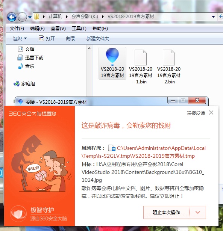Screen dimensions: 223x231
Task: Select the VS2018-2019官方素材-2.bin file icon
Action: pyautogui.click(x=169, y=57)
